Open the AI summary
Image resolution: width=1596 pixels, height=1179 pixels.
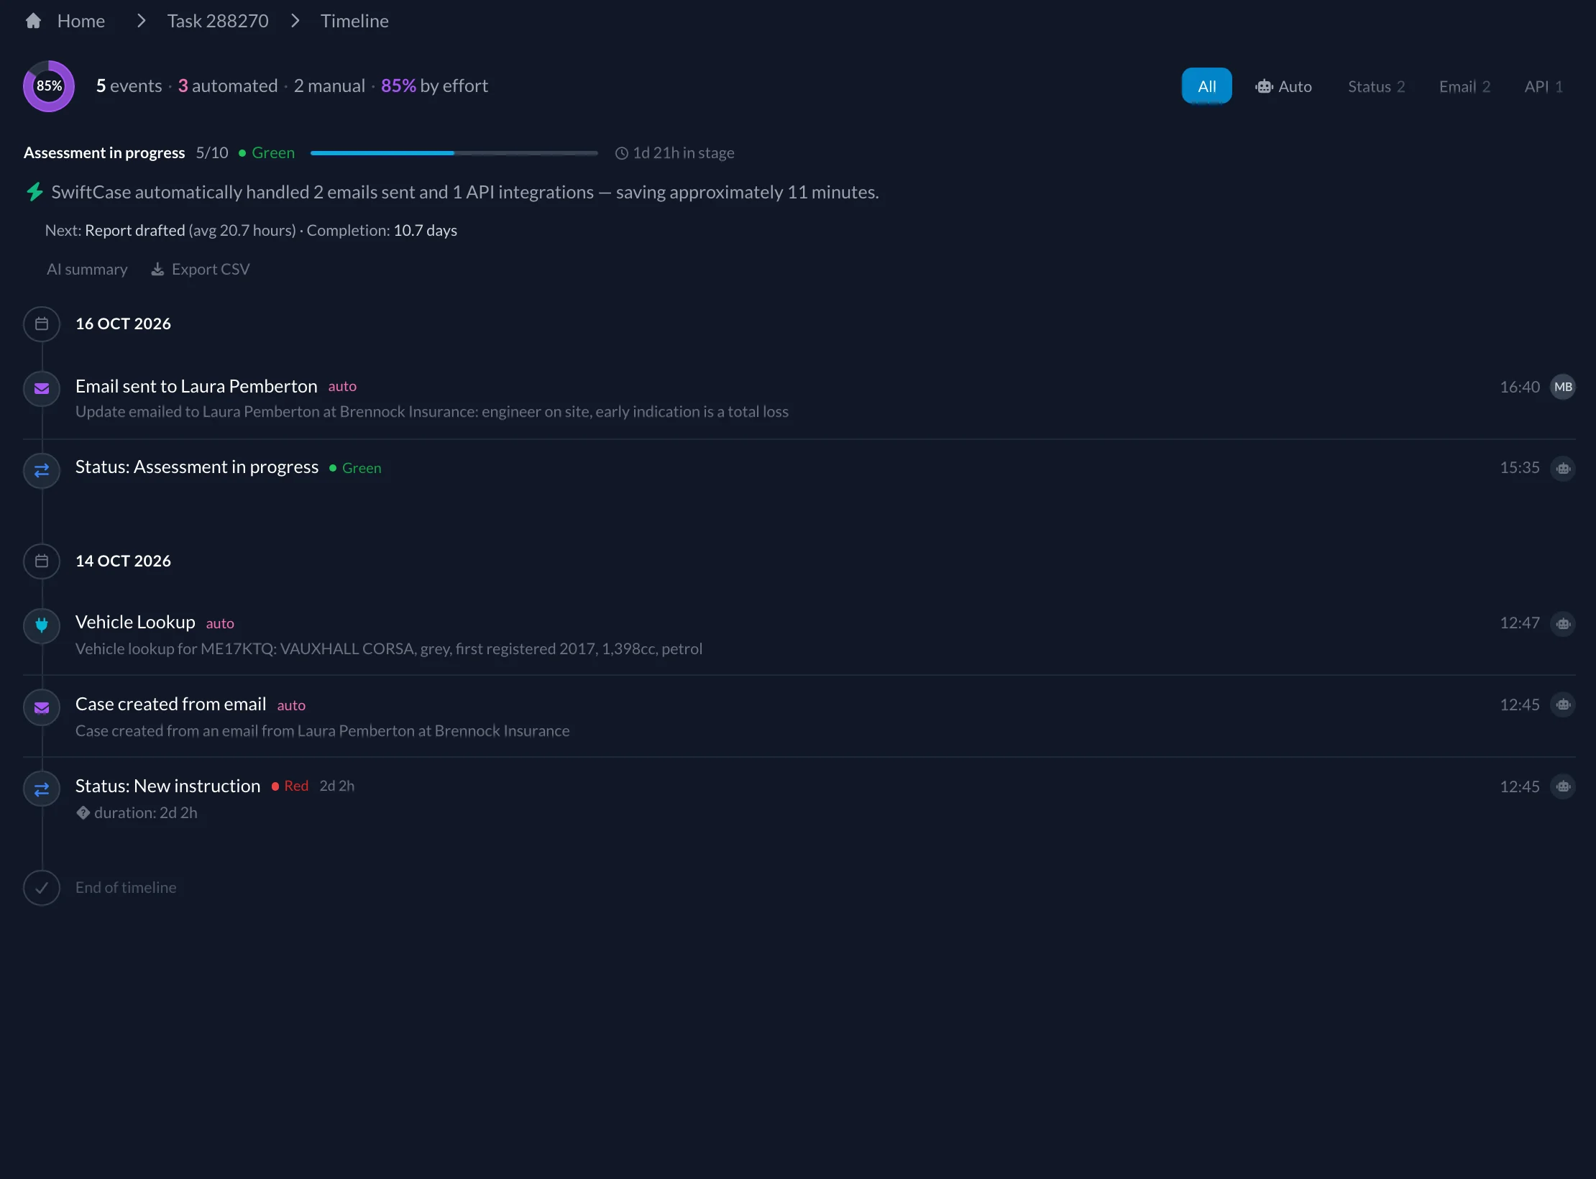coord(87,269)
